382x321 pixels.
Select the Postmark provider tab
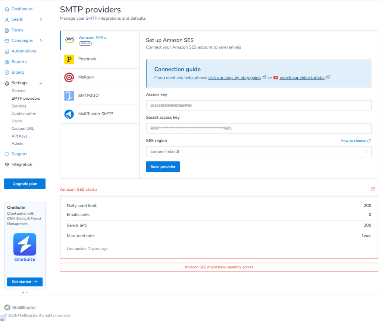[100, 59]
